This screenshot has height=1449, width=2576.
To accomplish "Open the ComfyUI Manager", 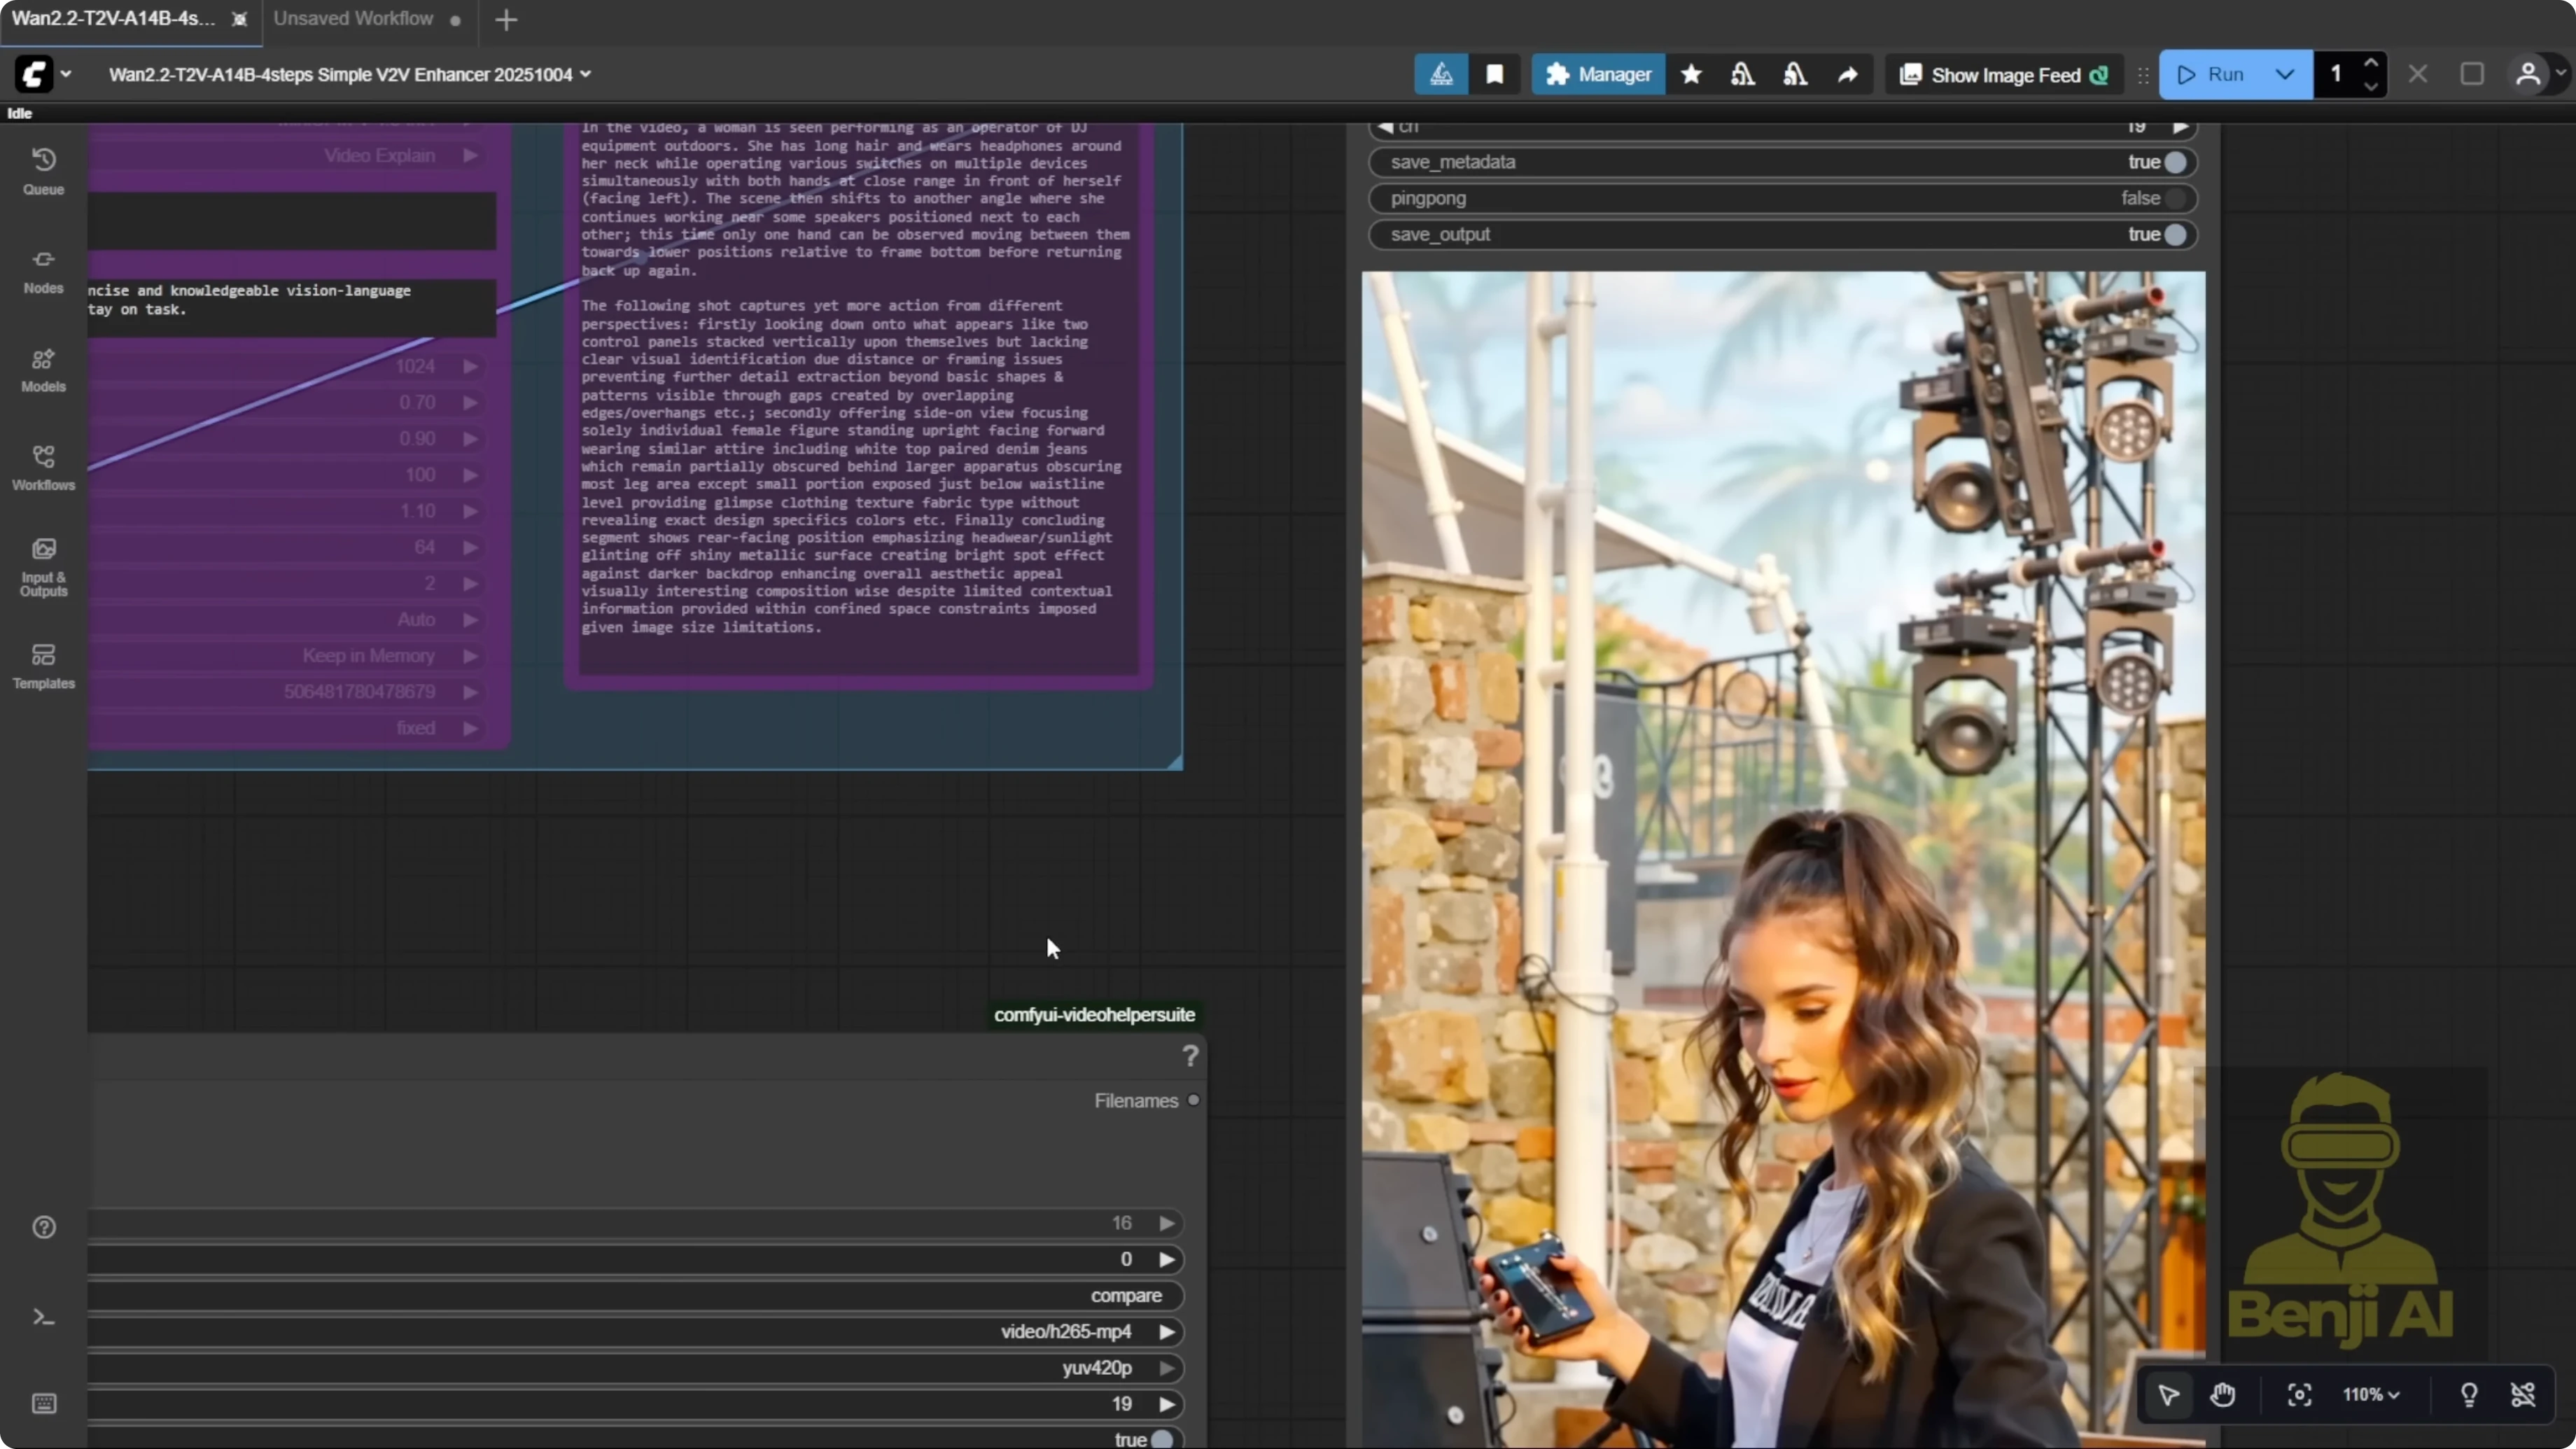I will (1597, 74).
